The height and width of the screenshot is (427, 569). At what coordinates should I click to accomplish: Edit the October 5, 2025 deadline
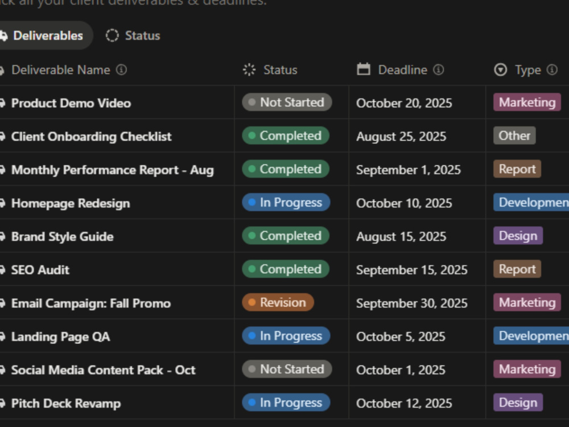(401, 337)
